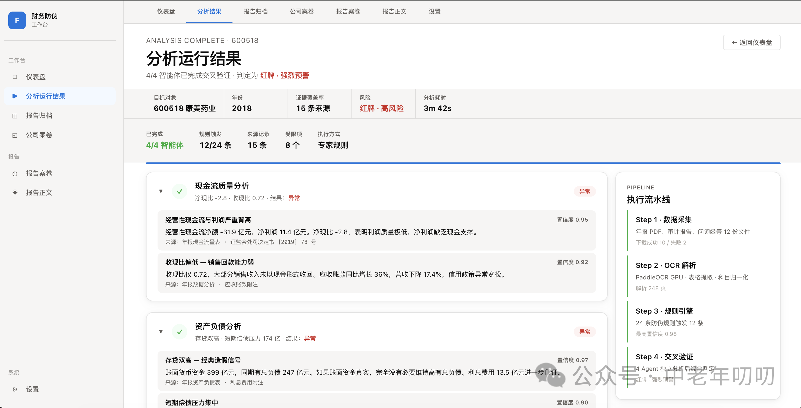Open the 仪表盘 top tab

click(x=166, y=12)
